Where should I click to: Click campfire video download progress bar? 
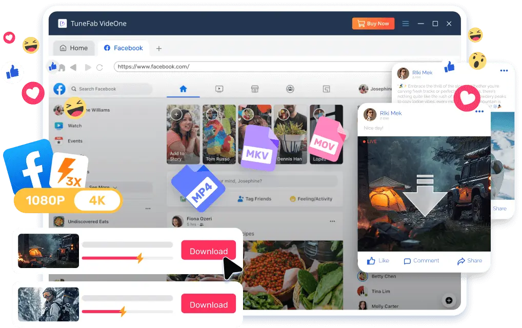point(128,258)
